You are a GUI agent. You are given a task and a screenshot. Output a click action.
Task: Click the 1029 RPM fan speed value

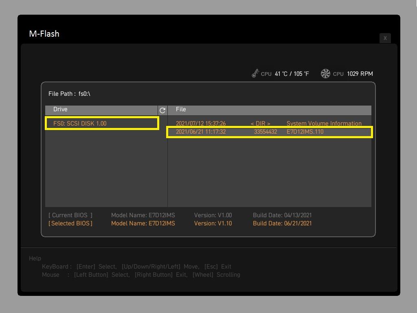[360, 74]
